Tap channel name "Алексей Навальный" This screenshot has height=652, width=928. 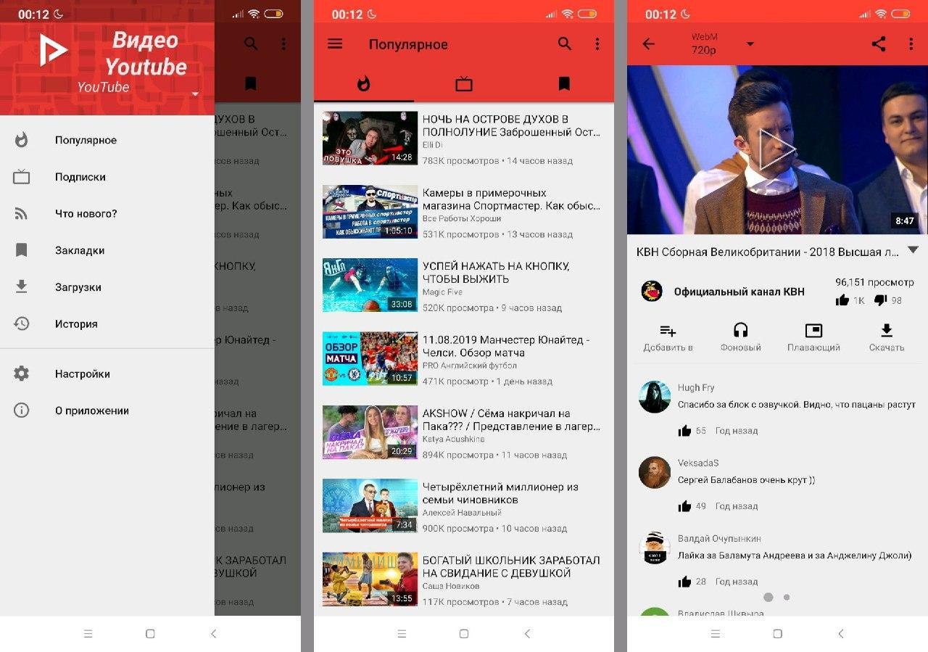(462, 513)
